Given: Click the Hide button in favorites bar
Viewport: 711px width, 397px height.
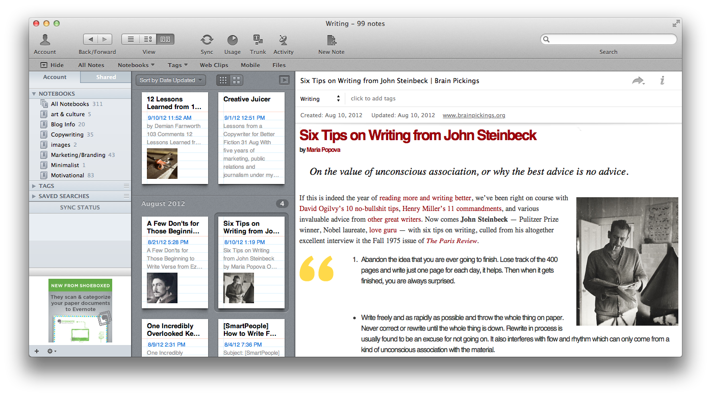Looking at the screenshot, I should 52,65.
